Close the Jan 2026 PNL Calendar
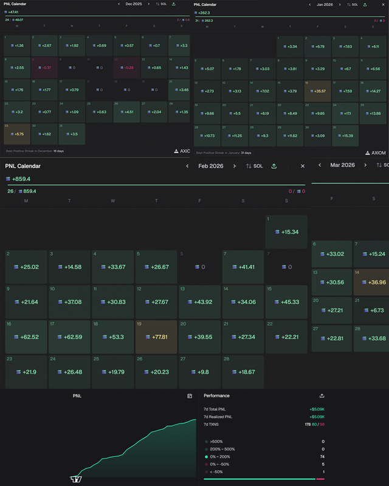The height and width of the screenshot is (486, 389). pyautogui.click(x=383, y=5)
